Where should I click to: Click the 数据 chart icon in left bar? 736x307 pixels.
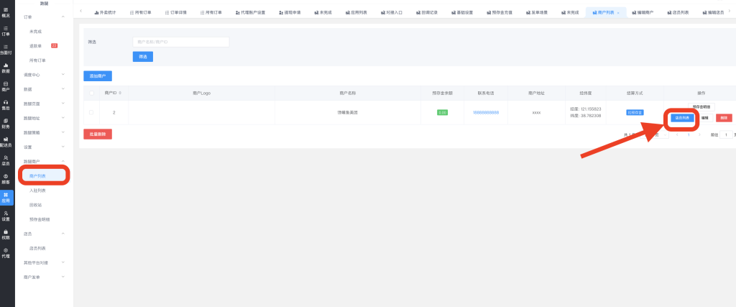coord(6,68)
